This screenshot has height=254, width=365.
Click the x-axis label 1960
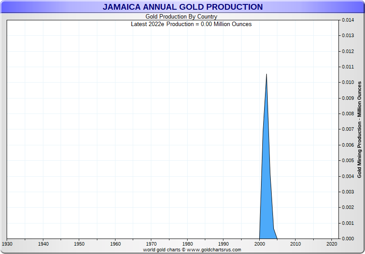[115, 244]
